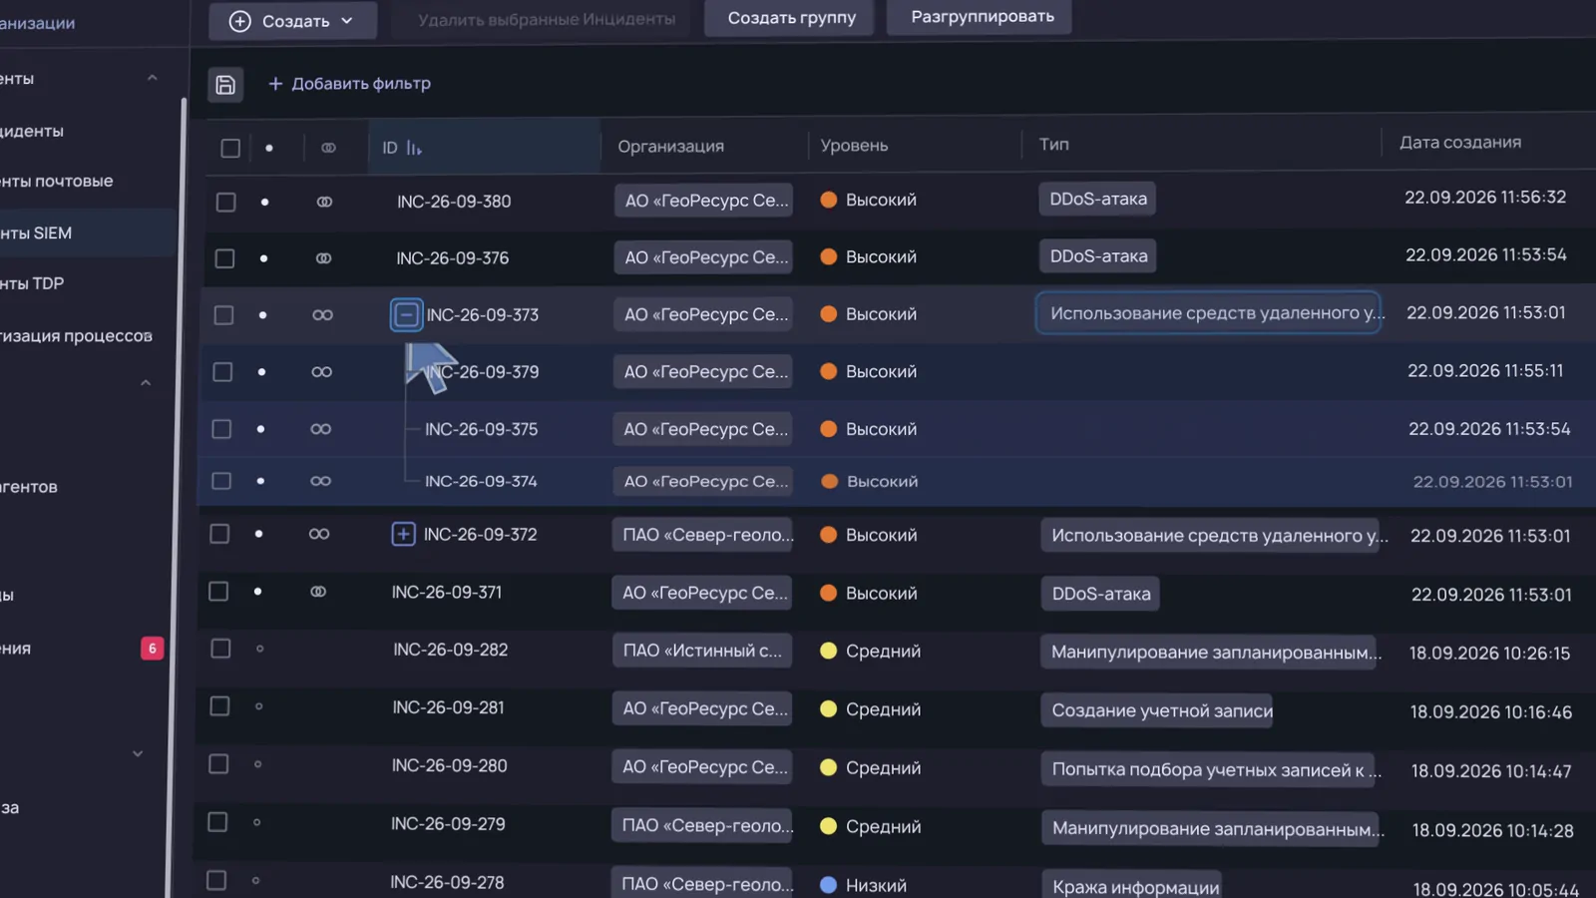
Task: Click the Создать группу button
Action: [x=791, y=18]
